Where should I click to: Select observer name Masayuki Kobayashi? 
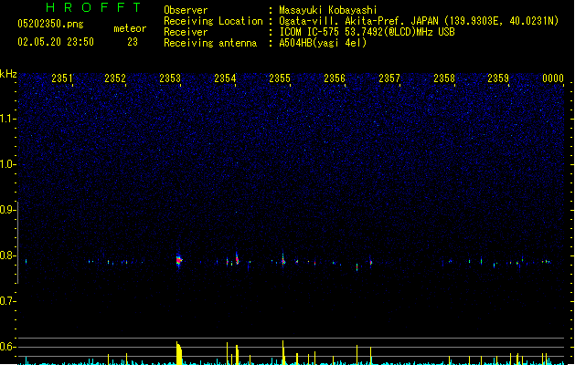tap(328, 10)
